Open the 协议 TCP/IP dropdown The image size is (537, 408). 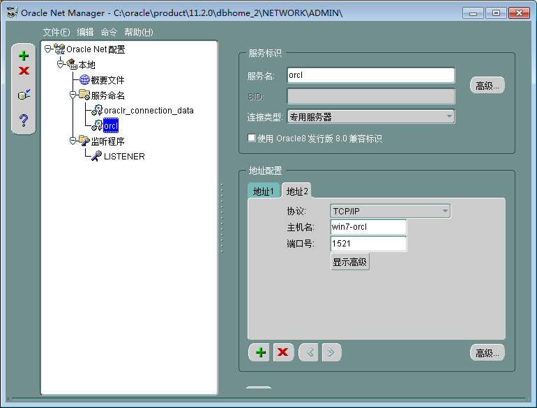click(x=391, y=211)
